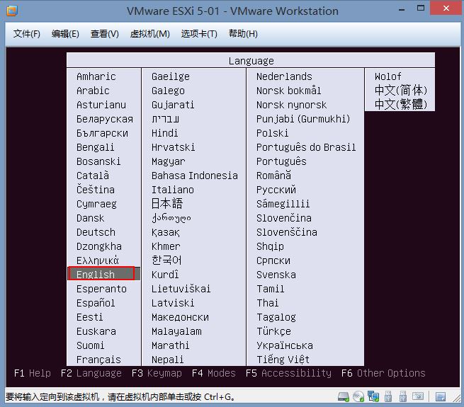Choose Nederlands from the list
464x407 pixels.
[284, 76]
